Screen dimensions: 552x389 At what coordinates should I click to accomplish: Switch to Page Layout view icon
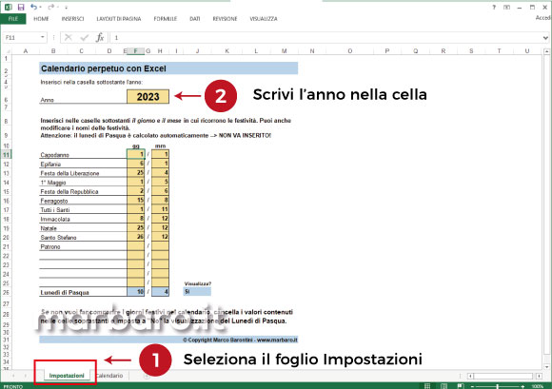click(x=444, y=386)
